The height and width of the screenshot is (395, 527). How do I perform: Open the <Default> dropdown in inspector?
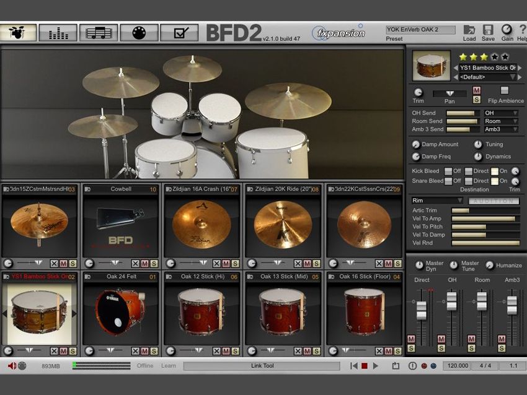coord(487,77)
